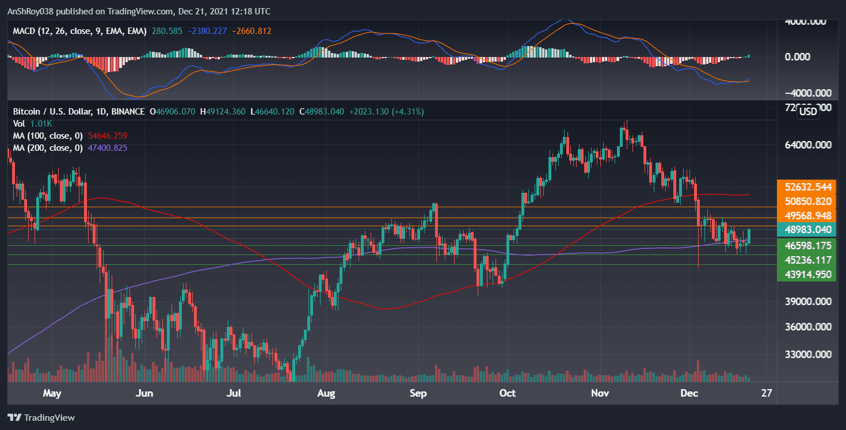Click the orange price label 50850.820
The image size is (846, 430).
point(806,202)
